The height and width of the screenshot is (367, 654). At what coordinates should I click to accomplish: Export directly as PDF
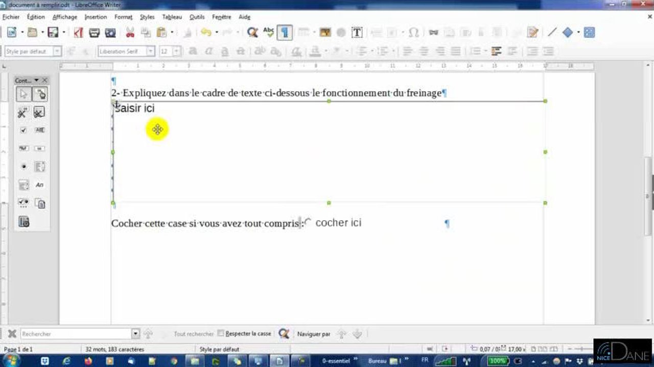tap(78, 33)
